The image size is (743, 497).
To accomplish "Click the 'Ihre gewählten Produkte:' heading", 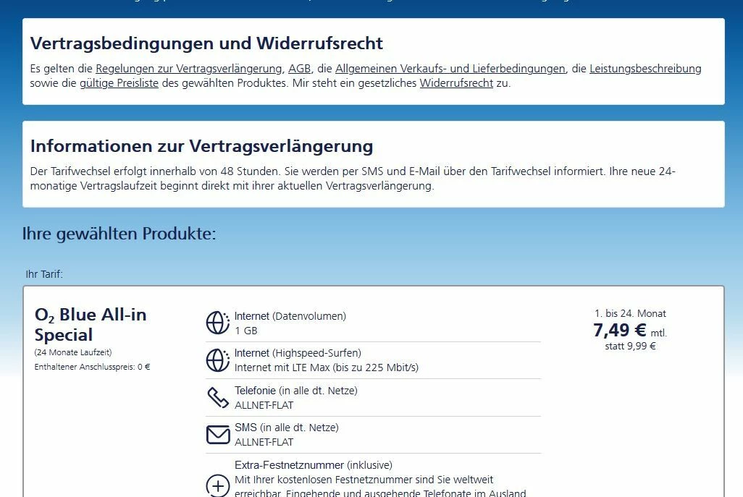I will 119,234.
